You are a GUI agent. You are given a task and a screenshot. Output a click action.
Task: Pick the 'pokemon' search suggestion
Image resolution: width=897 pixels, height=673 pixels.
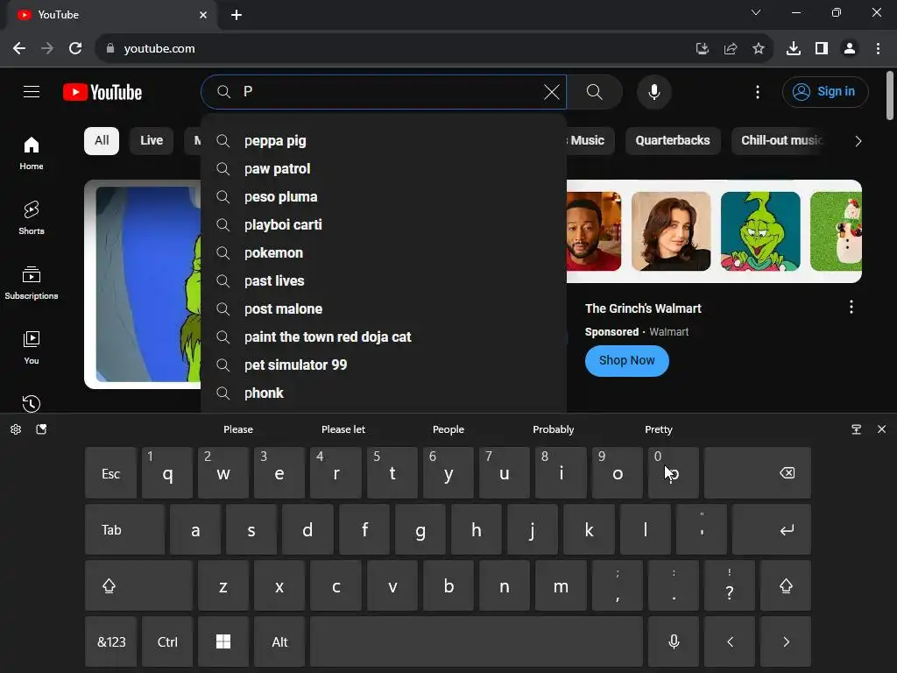[384, 253]
